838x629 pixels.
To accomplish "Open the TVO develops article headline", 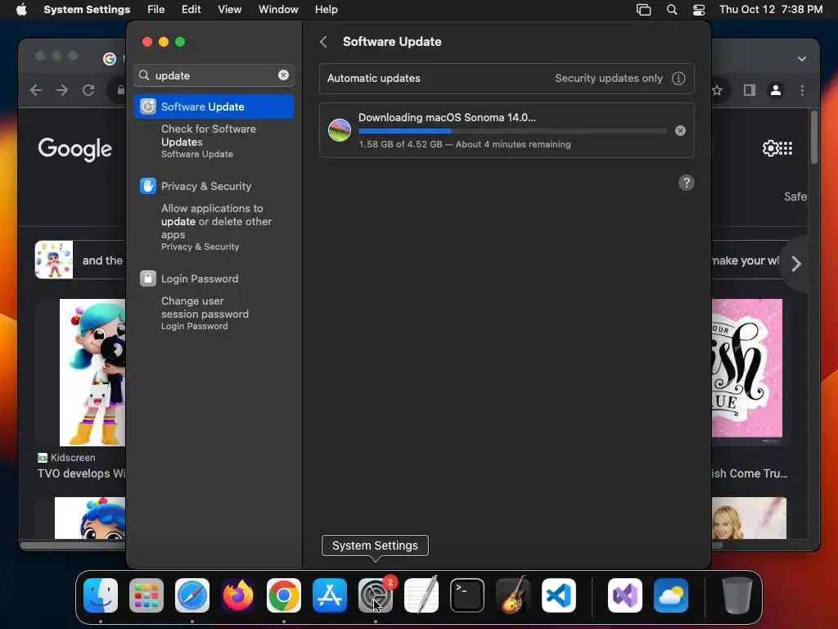I will click(x=82, y=473).
